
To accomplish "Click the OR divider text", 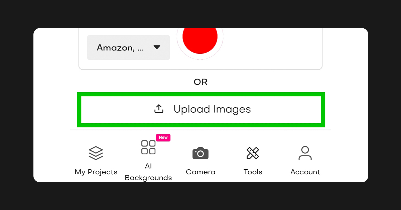I will [200, 82].
